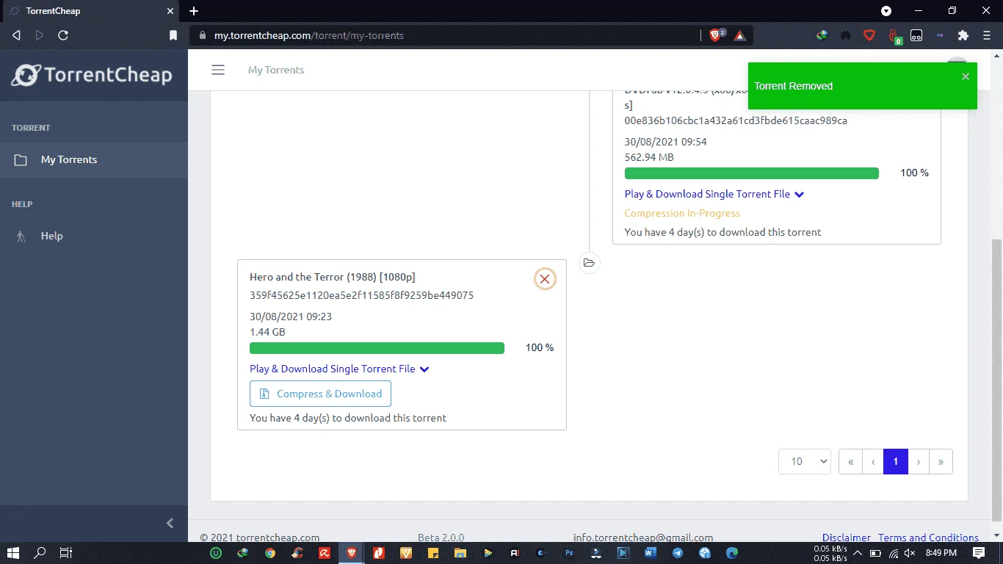Image resolution: width=1003 pixels, height=564 pixels.
Task: Click the 562.94 MB torrent progress bar
Action: click(x=752, y=173)
